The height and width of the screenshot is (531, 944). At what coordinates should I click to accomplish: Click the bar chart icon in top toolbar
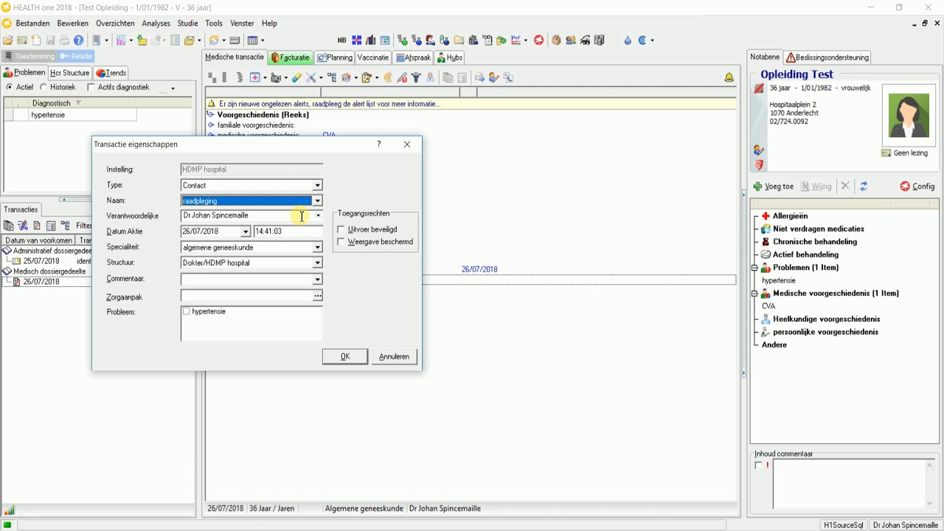371,41
